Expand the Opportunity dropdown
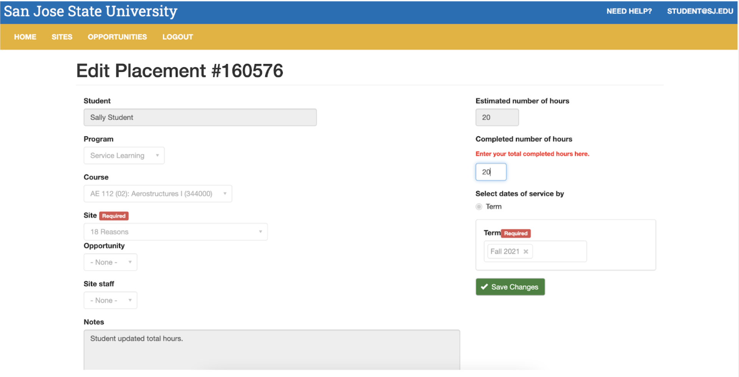Viewport: 739px width, 377px height. [110, 262]
